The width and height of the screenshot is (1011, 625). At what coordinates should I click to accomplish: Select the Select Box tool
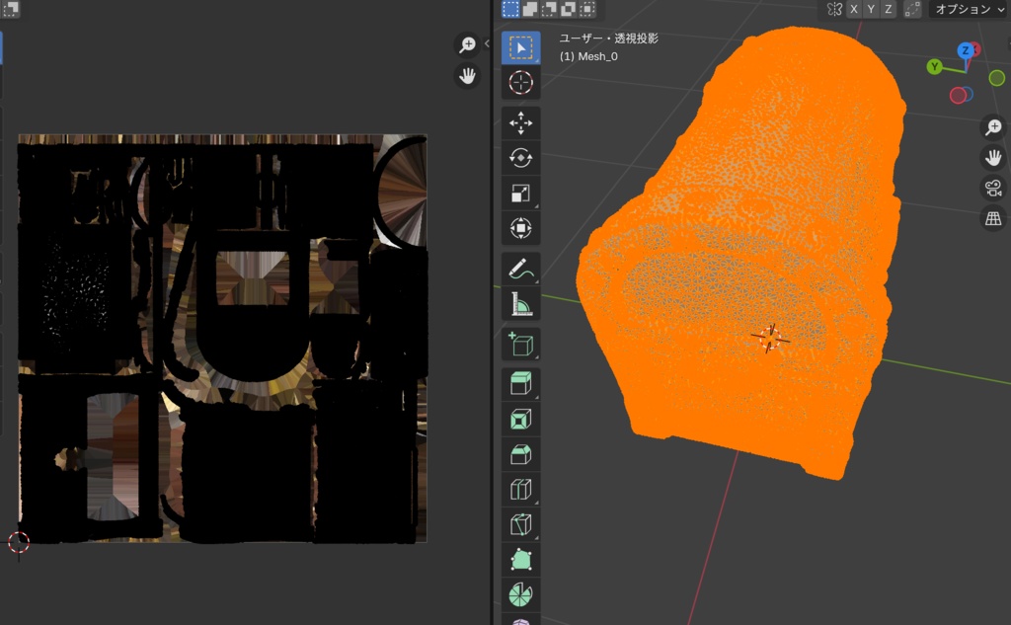[521, 47]
